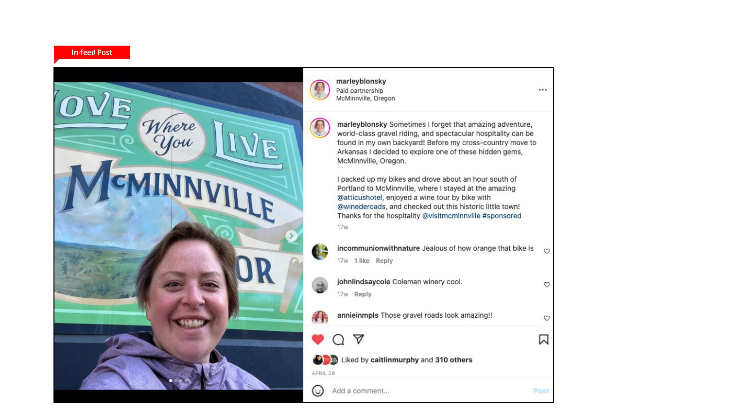Open the #sponsored hashtag
The height and width of the screenshot is (410, 729).
pos(502,216)
